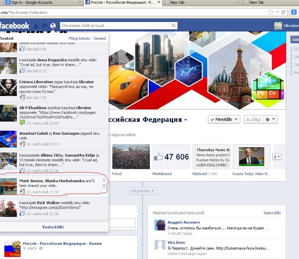Click the globe notifications icon
The width and height of the screenshot is (299, 259).
53,26
